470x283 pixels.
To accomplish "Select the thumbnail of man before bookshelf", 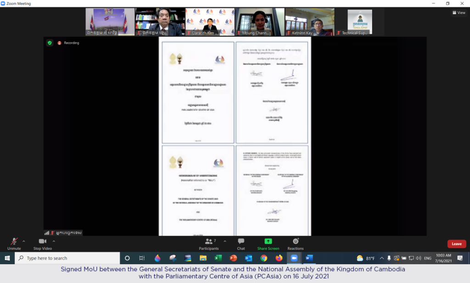I will point(160,22).
